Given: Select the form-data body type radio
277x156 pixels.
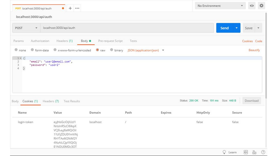Looking at the screenshot, I should [x=32, y=50].
